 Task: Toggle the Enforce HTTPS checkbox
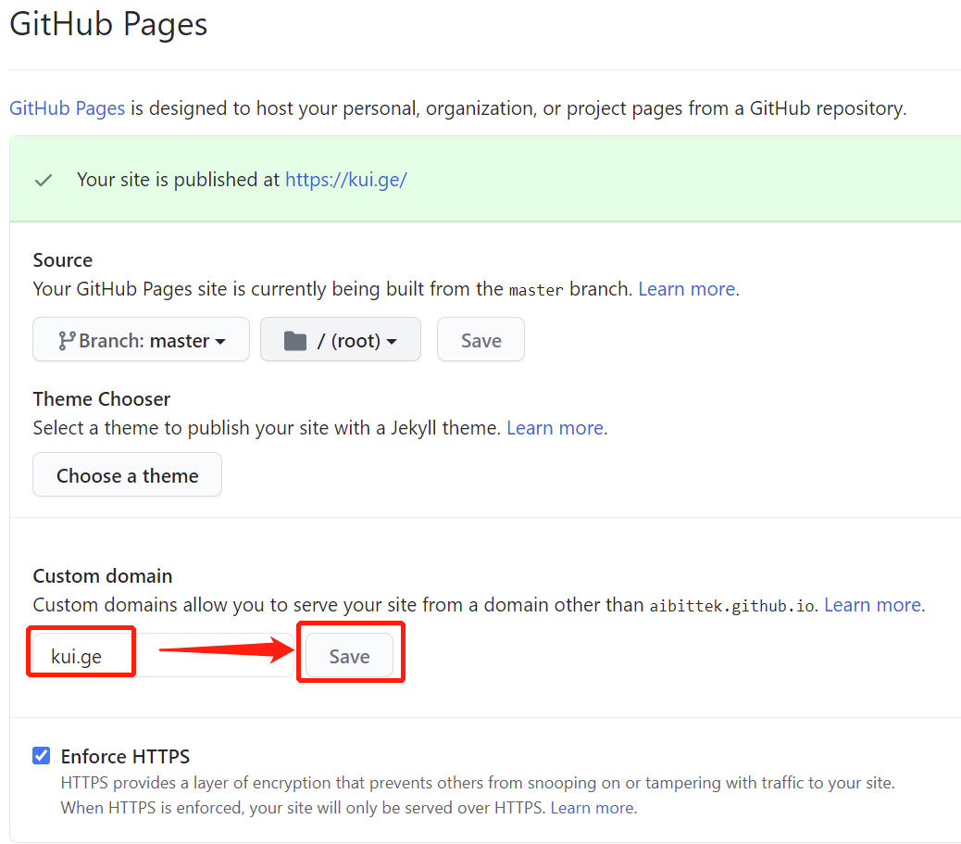click(x=42, y=756)
